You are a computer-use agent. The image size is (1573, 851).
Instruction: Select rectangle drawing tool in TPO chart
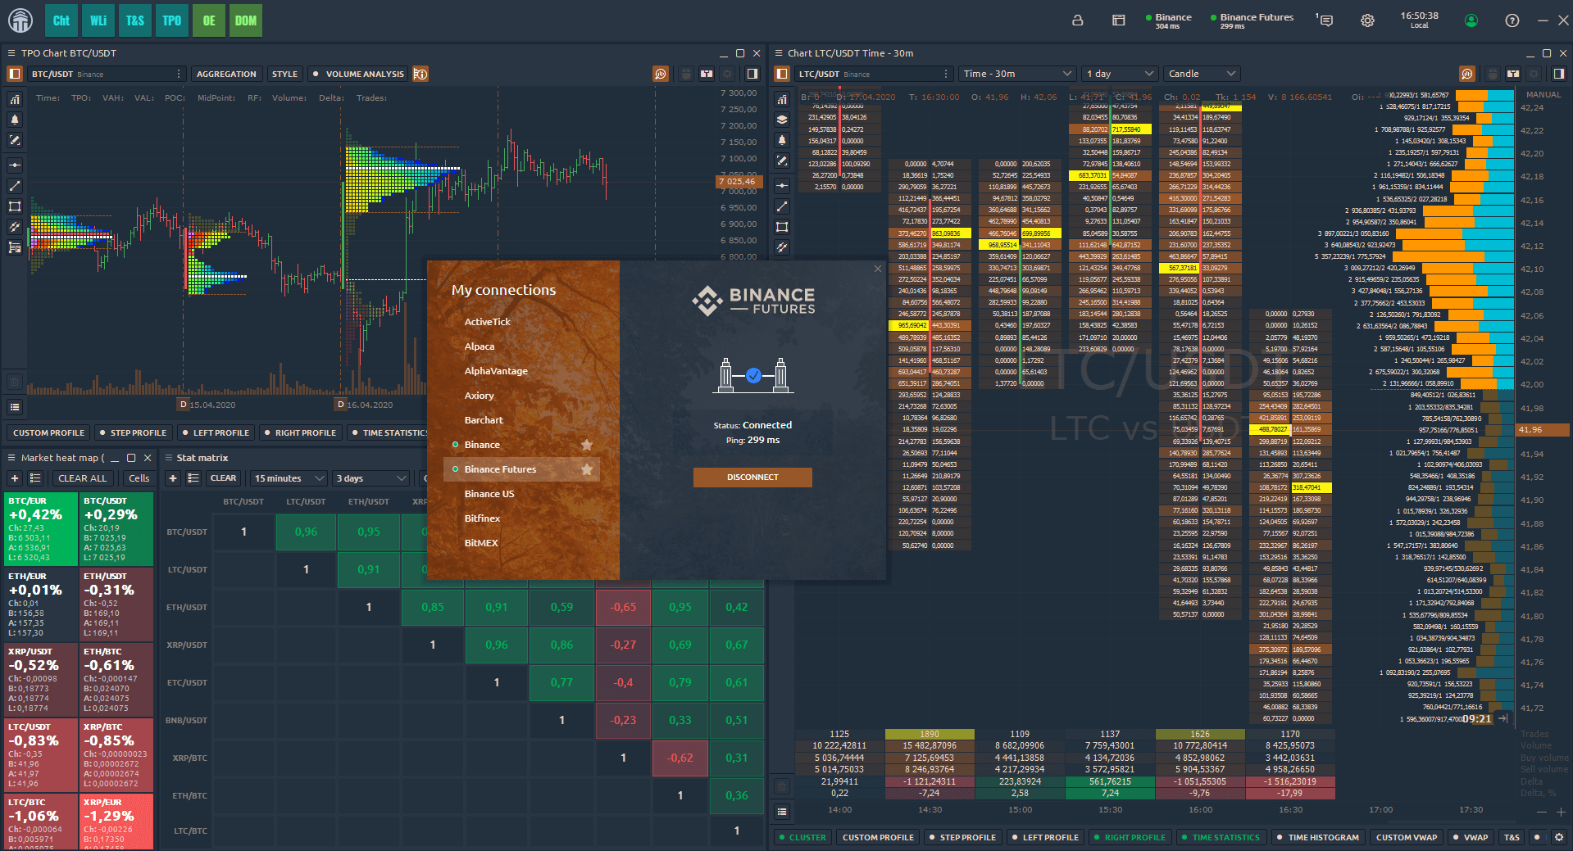pos(15,206)
